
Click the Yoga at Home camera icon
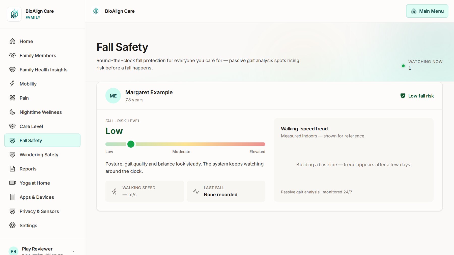(x=12, y=183)
